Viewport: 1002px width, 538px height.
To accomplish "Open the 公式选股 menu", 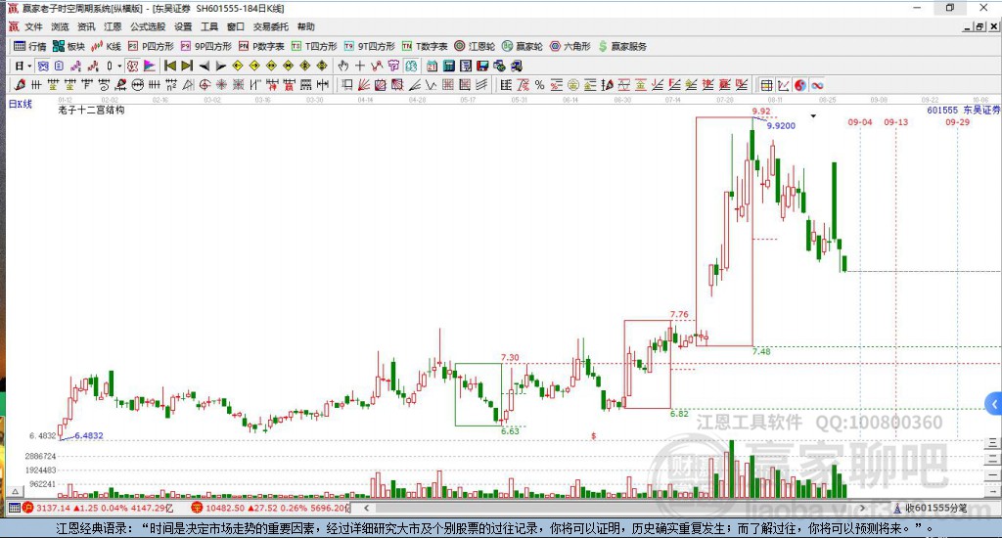I will coord(148,26).
